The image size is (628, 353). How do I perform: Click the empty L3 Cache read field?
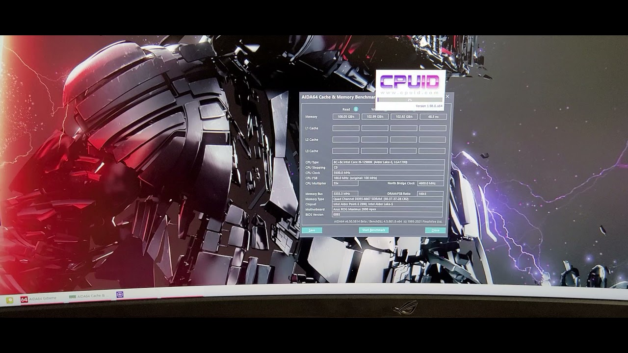point(346,151)
